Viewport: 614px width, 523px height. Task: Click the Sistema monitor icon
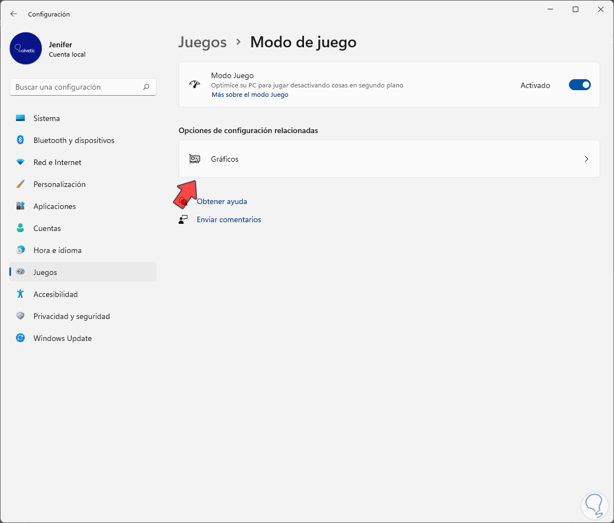coord(20,118)
